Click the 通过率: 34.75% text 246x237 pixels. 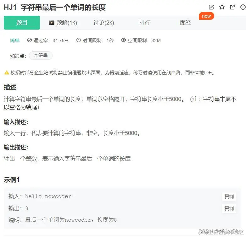tap(51, 41)
